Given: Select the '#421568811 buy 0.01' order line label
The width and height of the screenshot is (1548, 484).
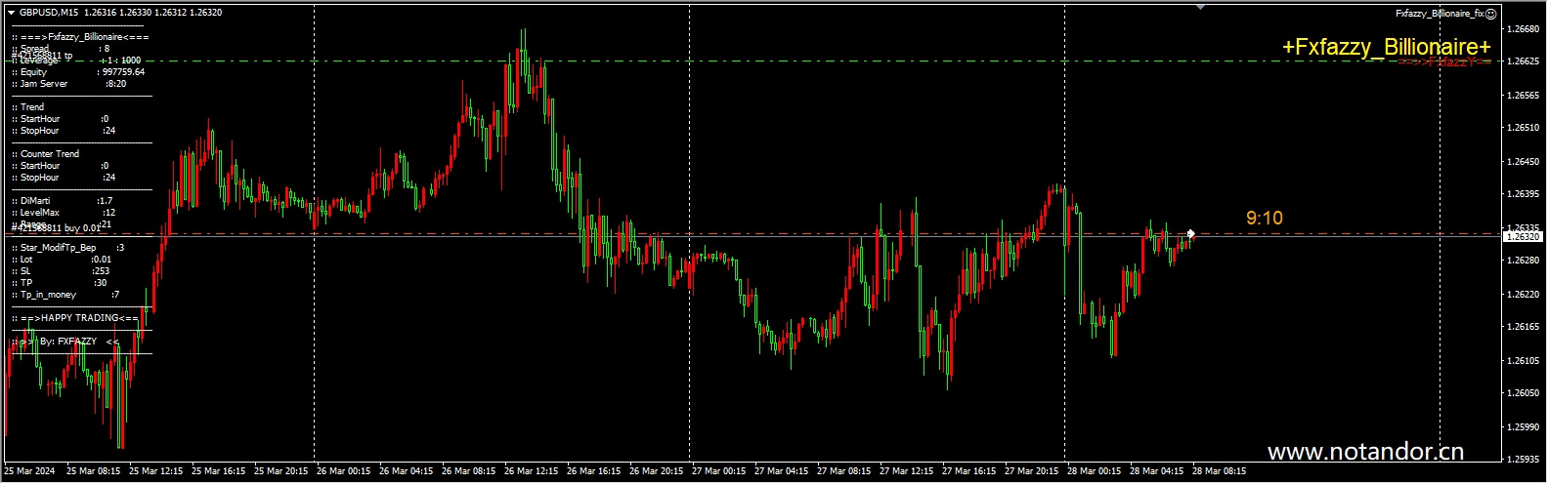Looking at the screenshot, I should click(x=56, y=228).
